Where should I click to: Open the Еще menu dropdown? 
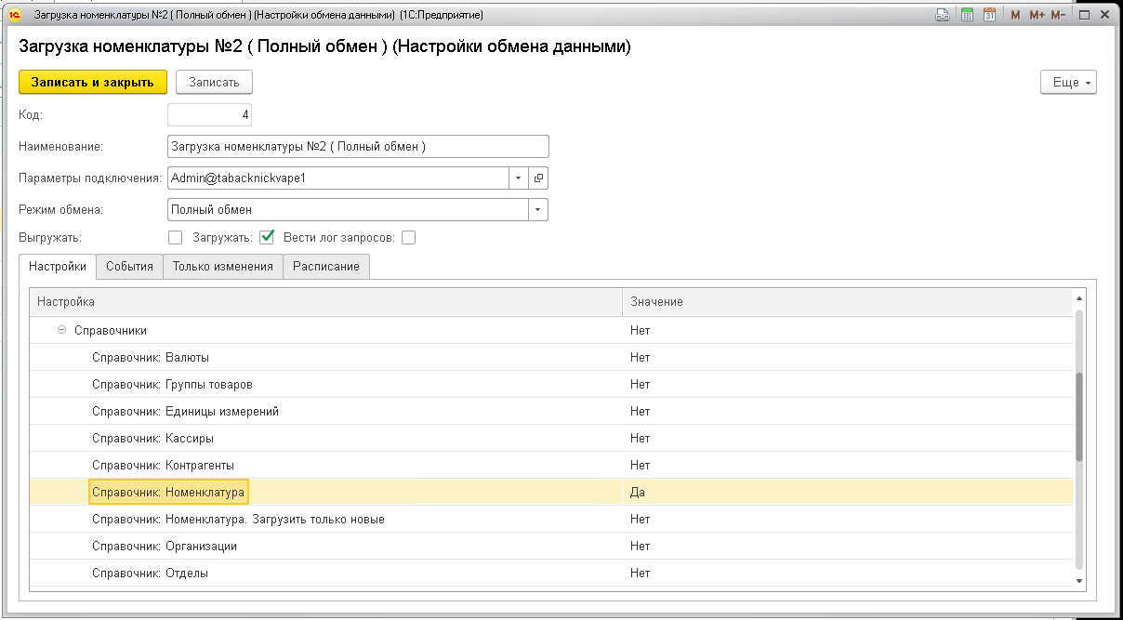pyautogui.click(x=1068, y=82)
